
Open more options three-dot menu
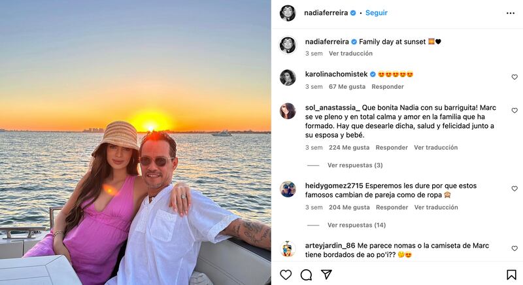click(x=511, y=13)
